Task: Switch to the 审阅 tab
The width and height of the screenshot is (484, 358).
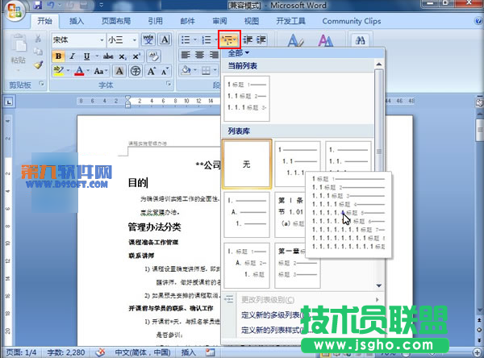Action: (219, 21)
